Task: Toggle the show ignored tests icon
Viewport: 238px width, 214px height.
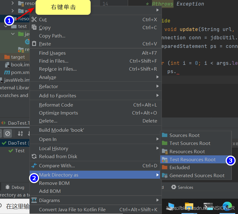Action: coord(8,134)
